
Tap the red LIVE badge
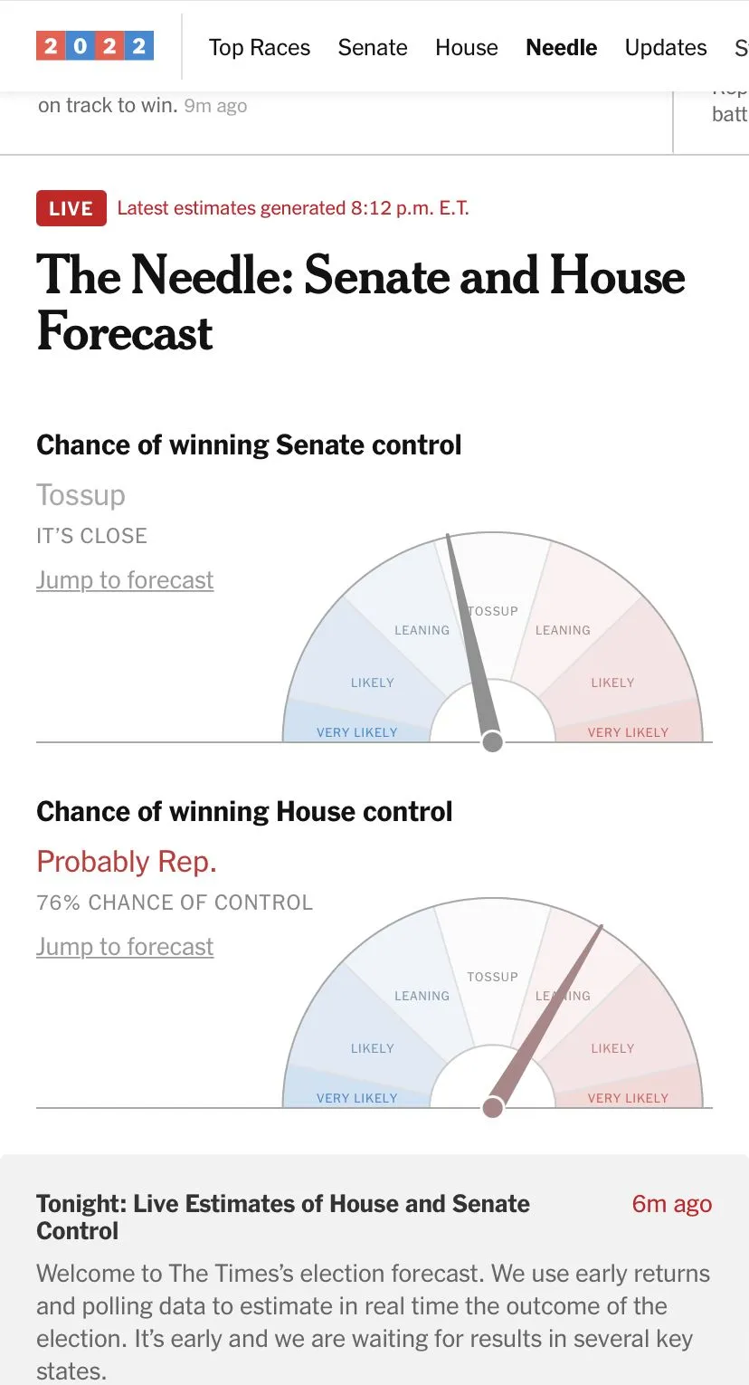71,208
